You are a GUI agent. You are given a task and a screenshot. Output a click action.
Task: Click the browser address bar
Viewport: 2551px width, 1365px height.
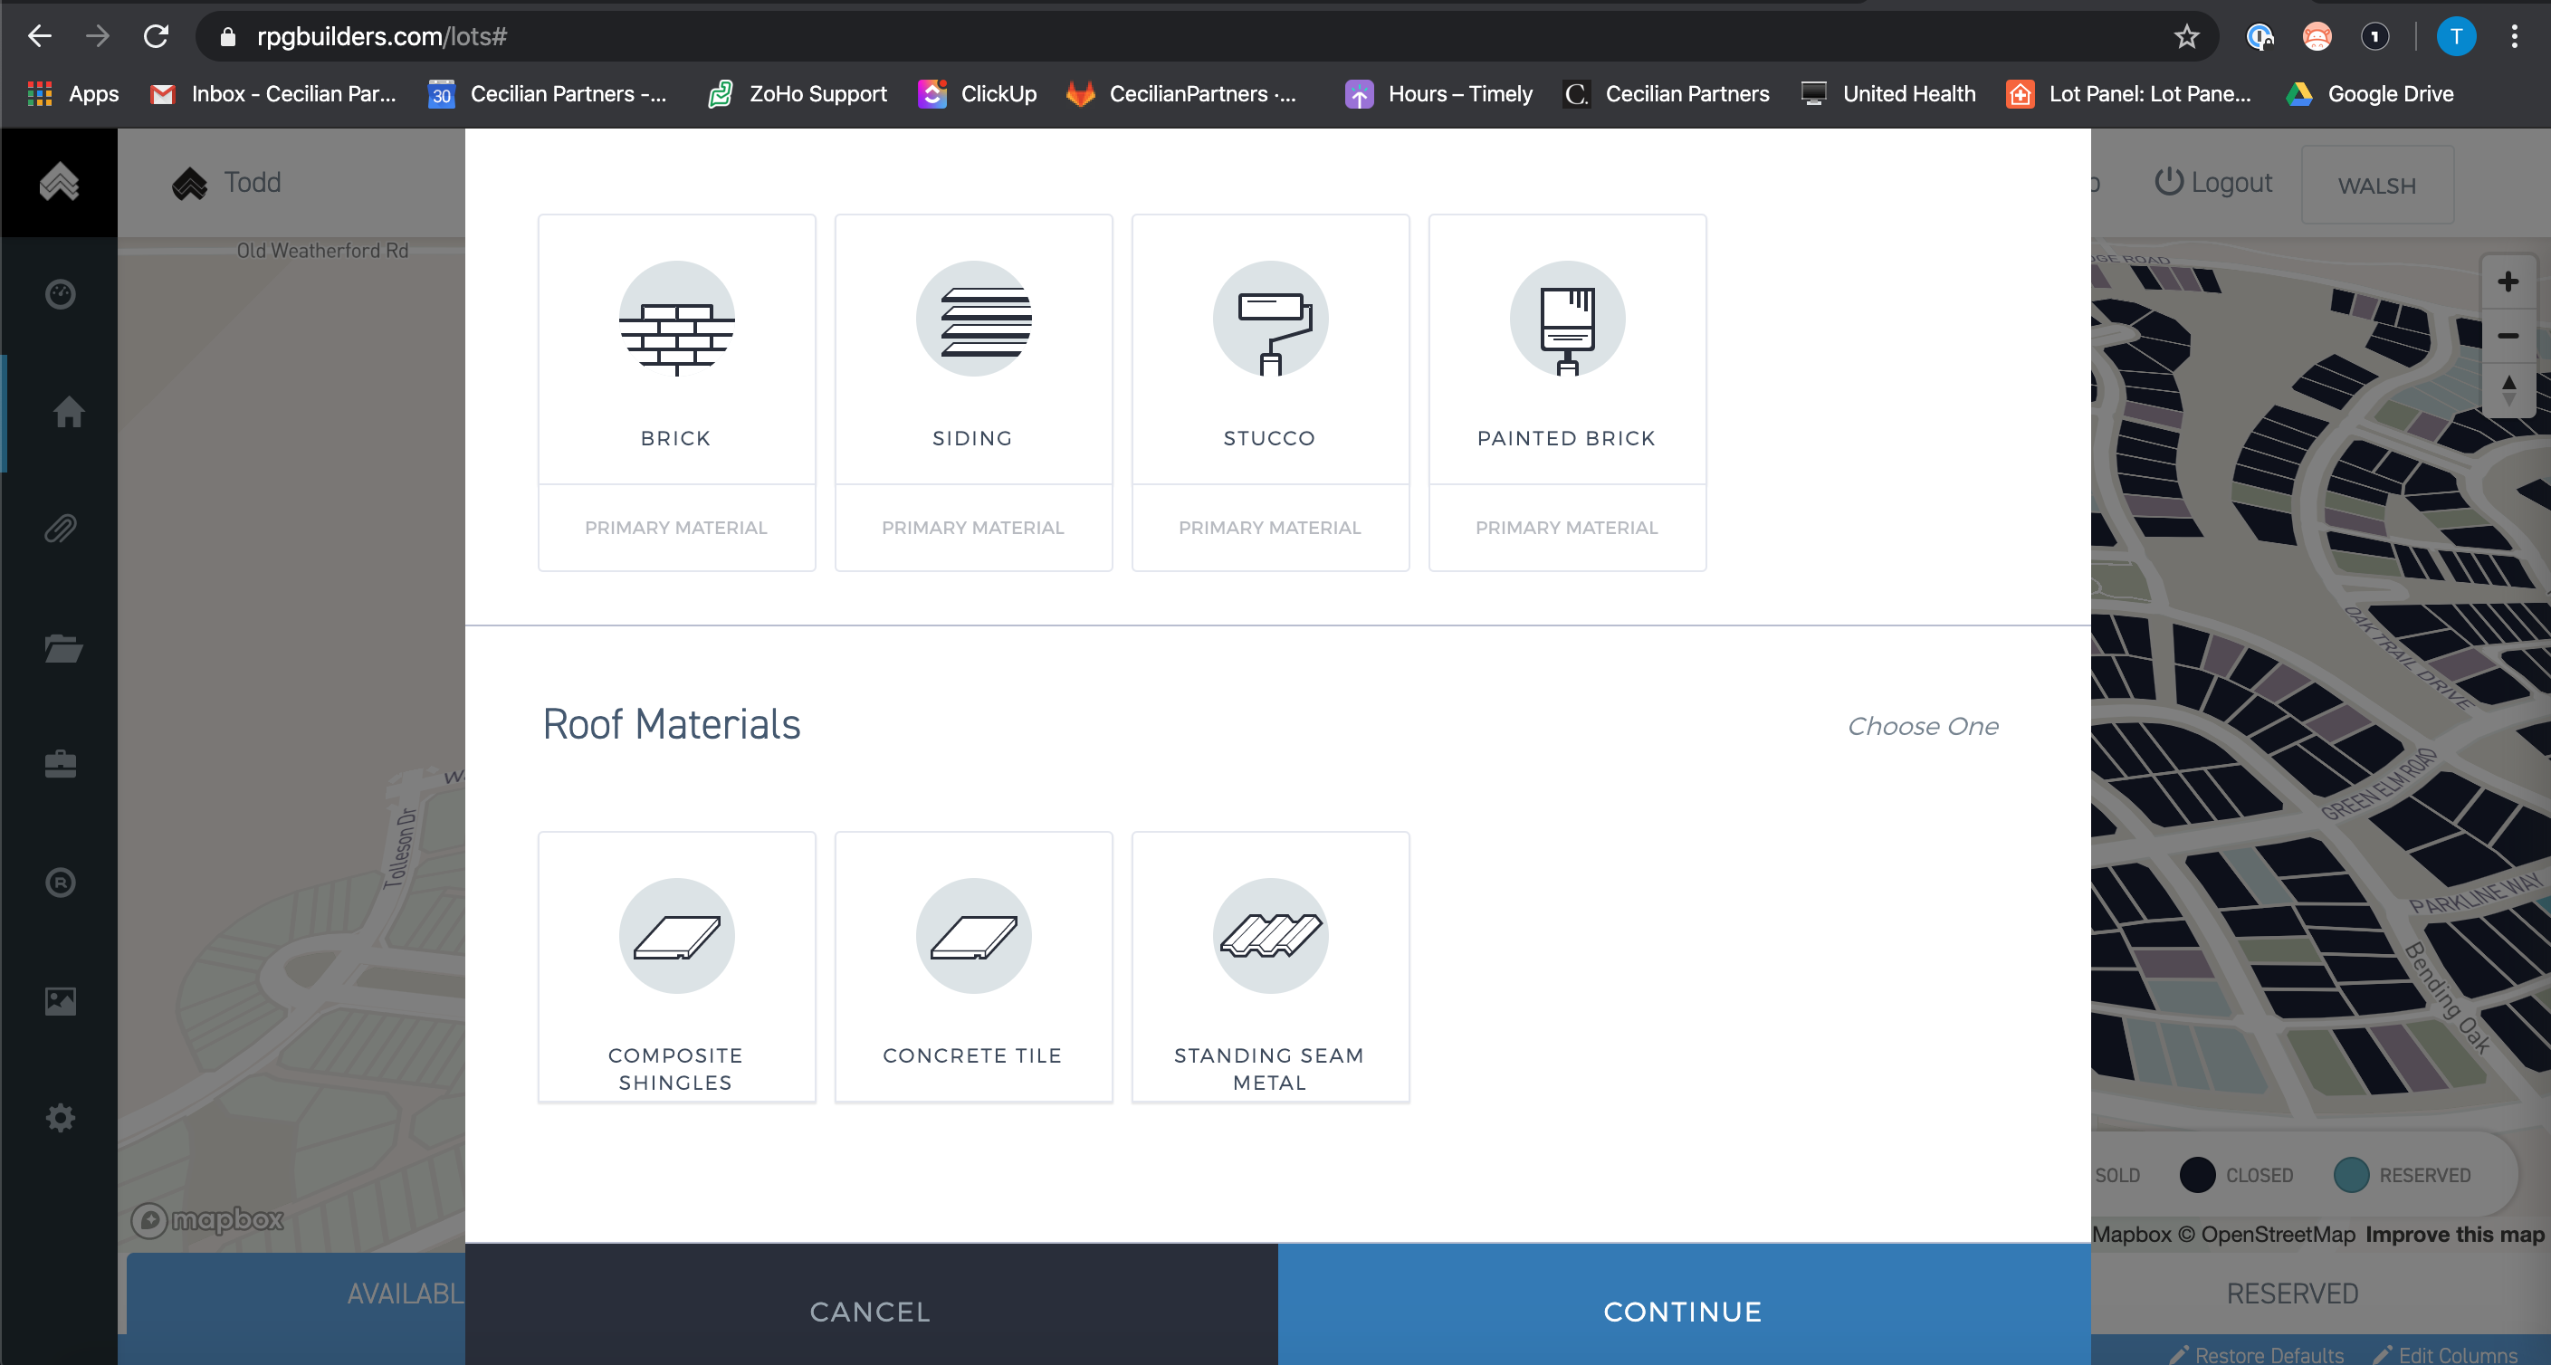point(1189,36)
